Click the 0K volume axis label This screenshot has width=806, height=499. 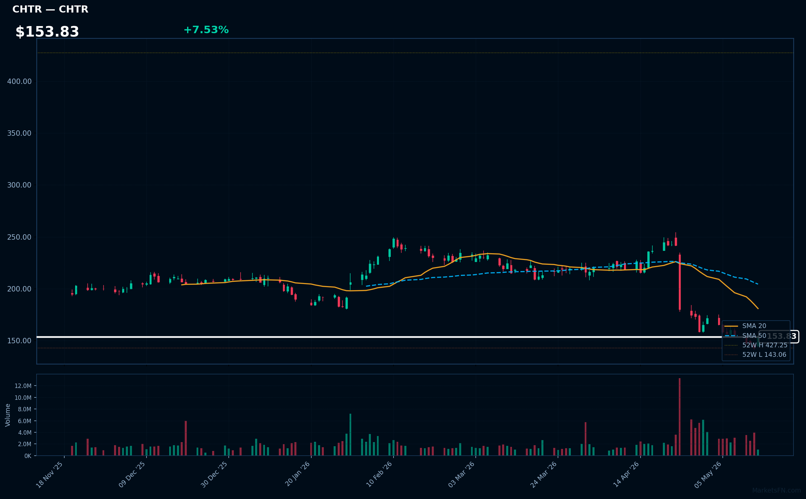tap(28, 456)
